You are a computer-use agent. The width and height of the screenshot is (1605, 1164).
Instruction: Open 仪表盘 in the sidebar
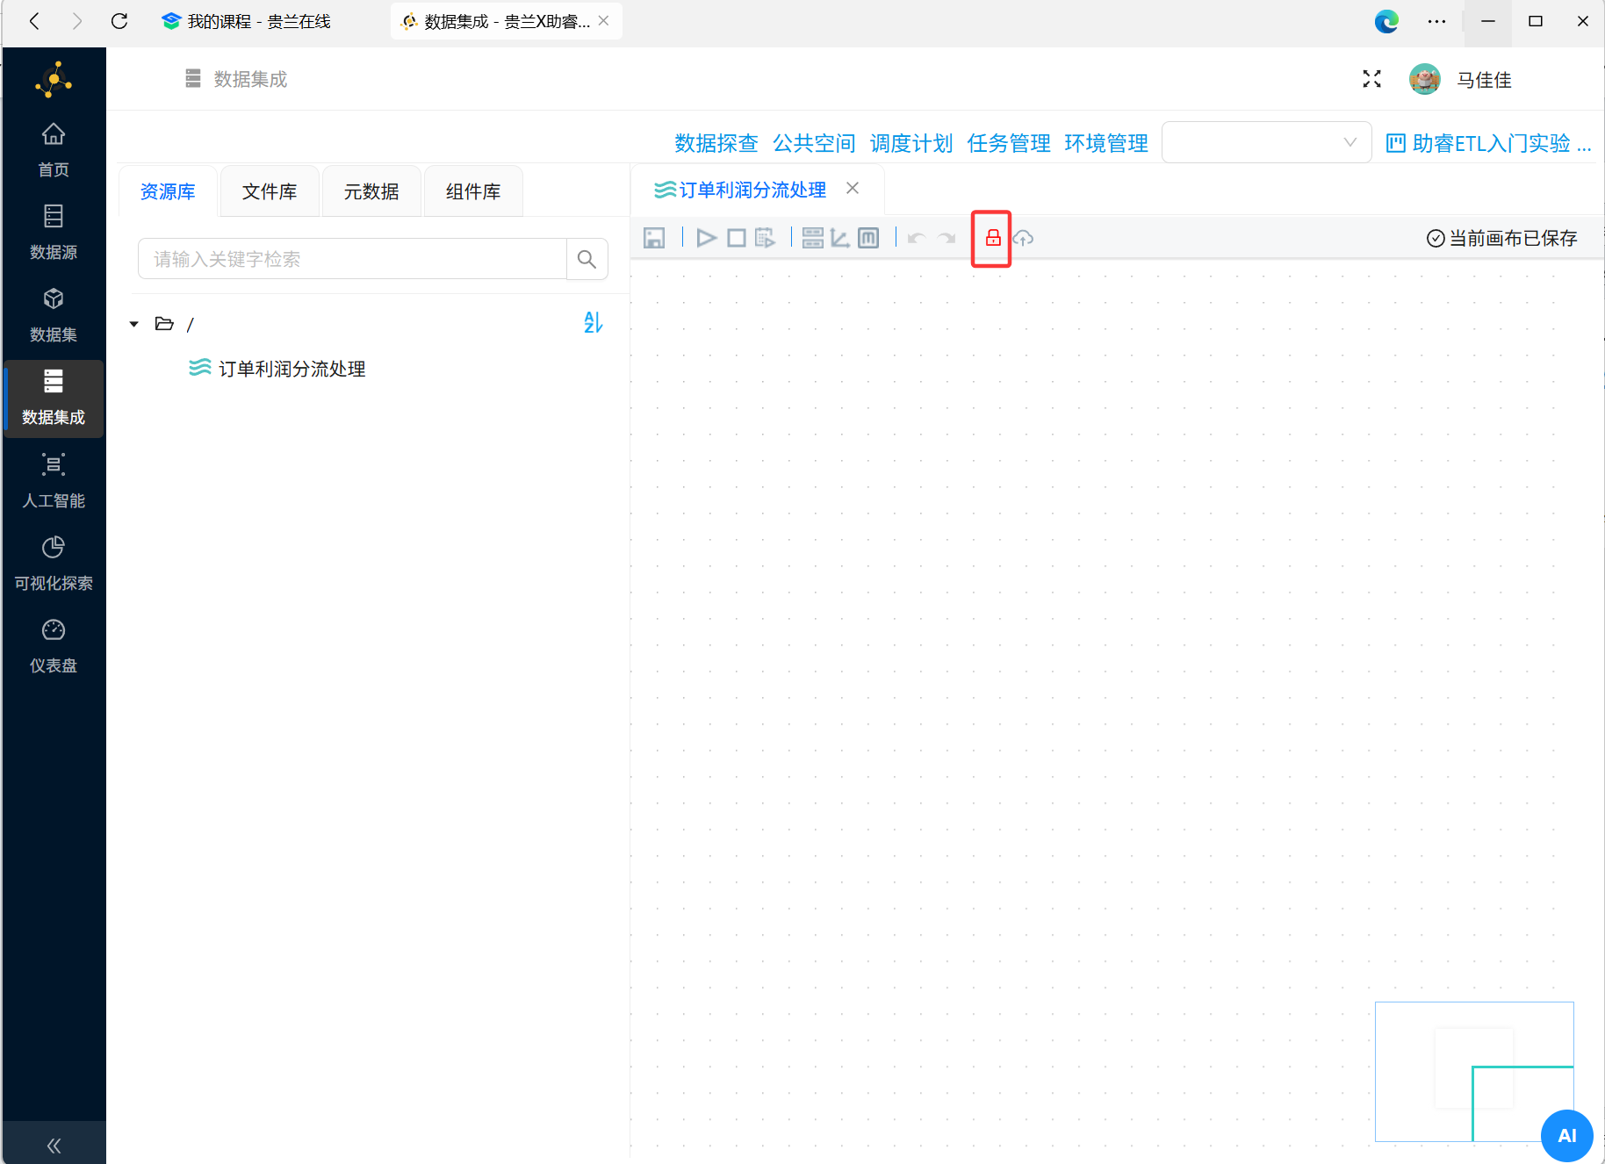tap(54, 646)
